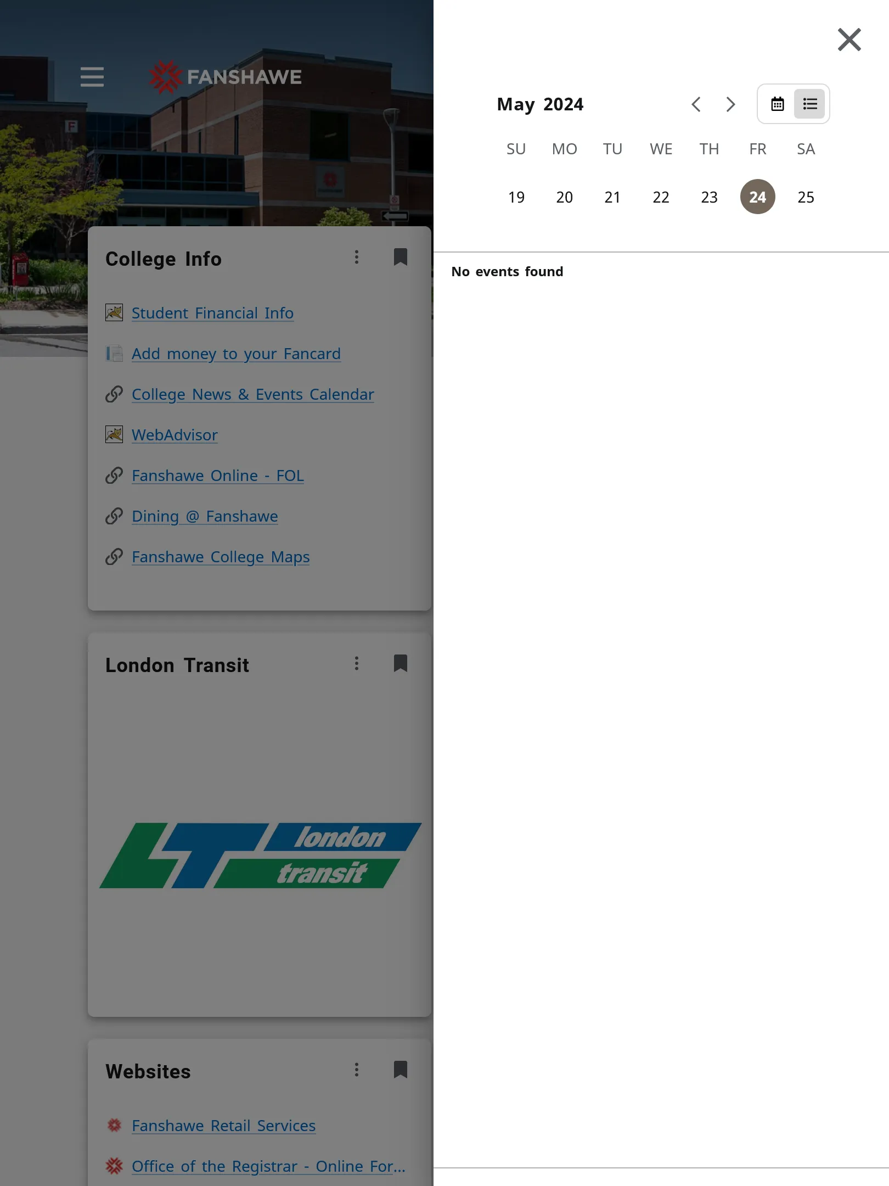Click chain icon beside Dining @ Fanshawe
The width and height of the screenshot is (889, 1186).
[114, 516]
